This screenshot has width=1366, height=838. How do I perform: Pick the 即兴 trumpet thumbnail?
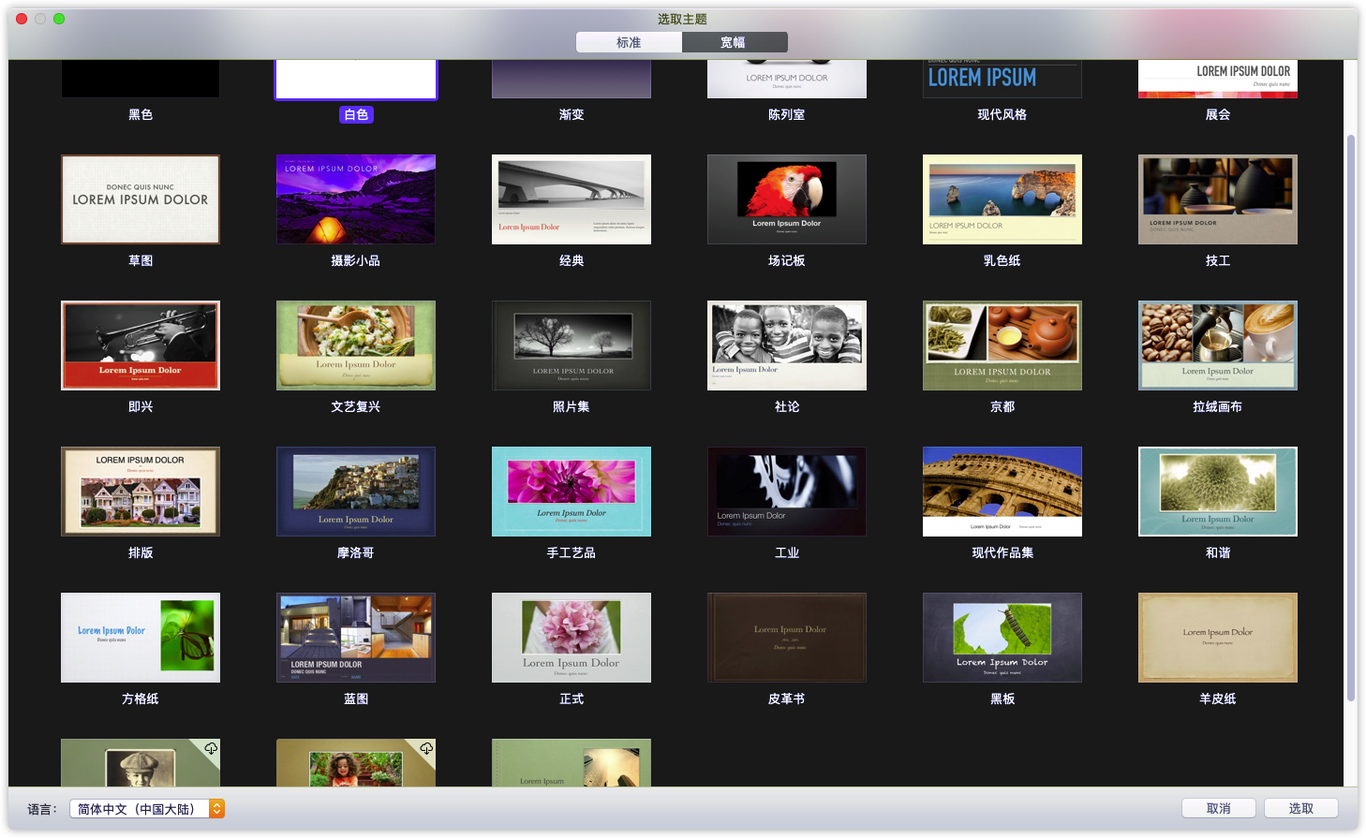(141, 345)
